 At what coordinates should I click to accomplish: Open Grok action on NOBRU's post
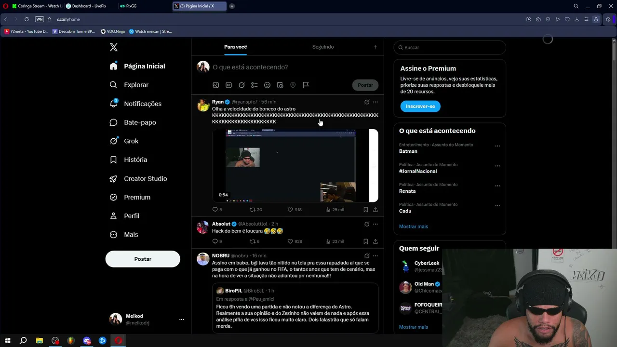[x=367, y=256]
